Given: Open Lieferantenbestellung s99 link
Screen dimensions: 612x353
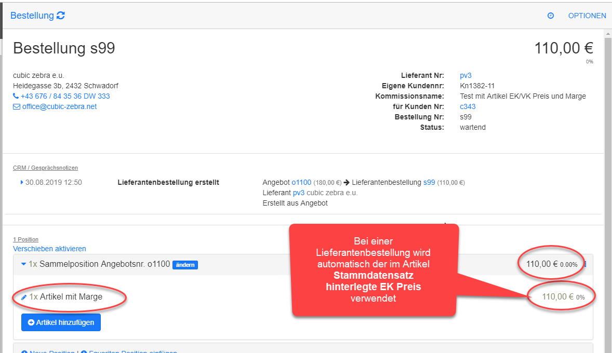Looking at the screenshot, I should [x=429, y=182].
